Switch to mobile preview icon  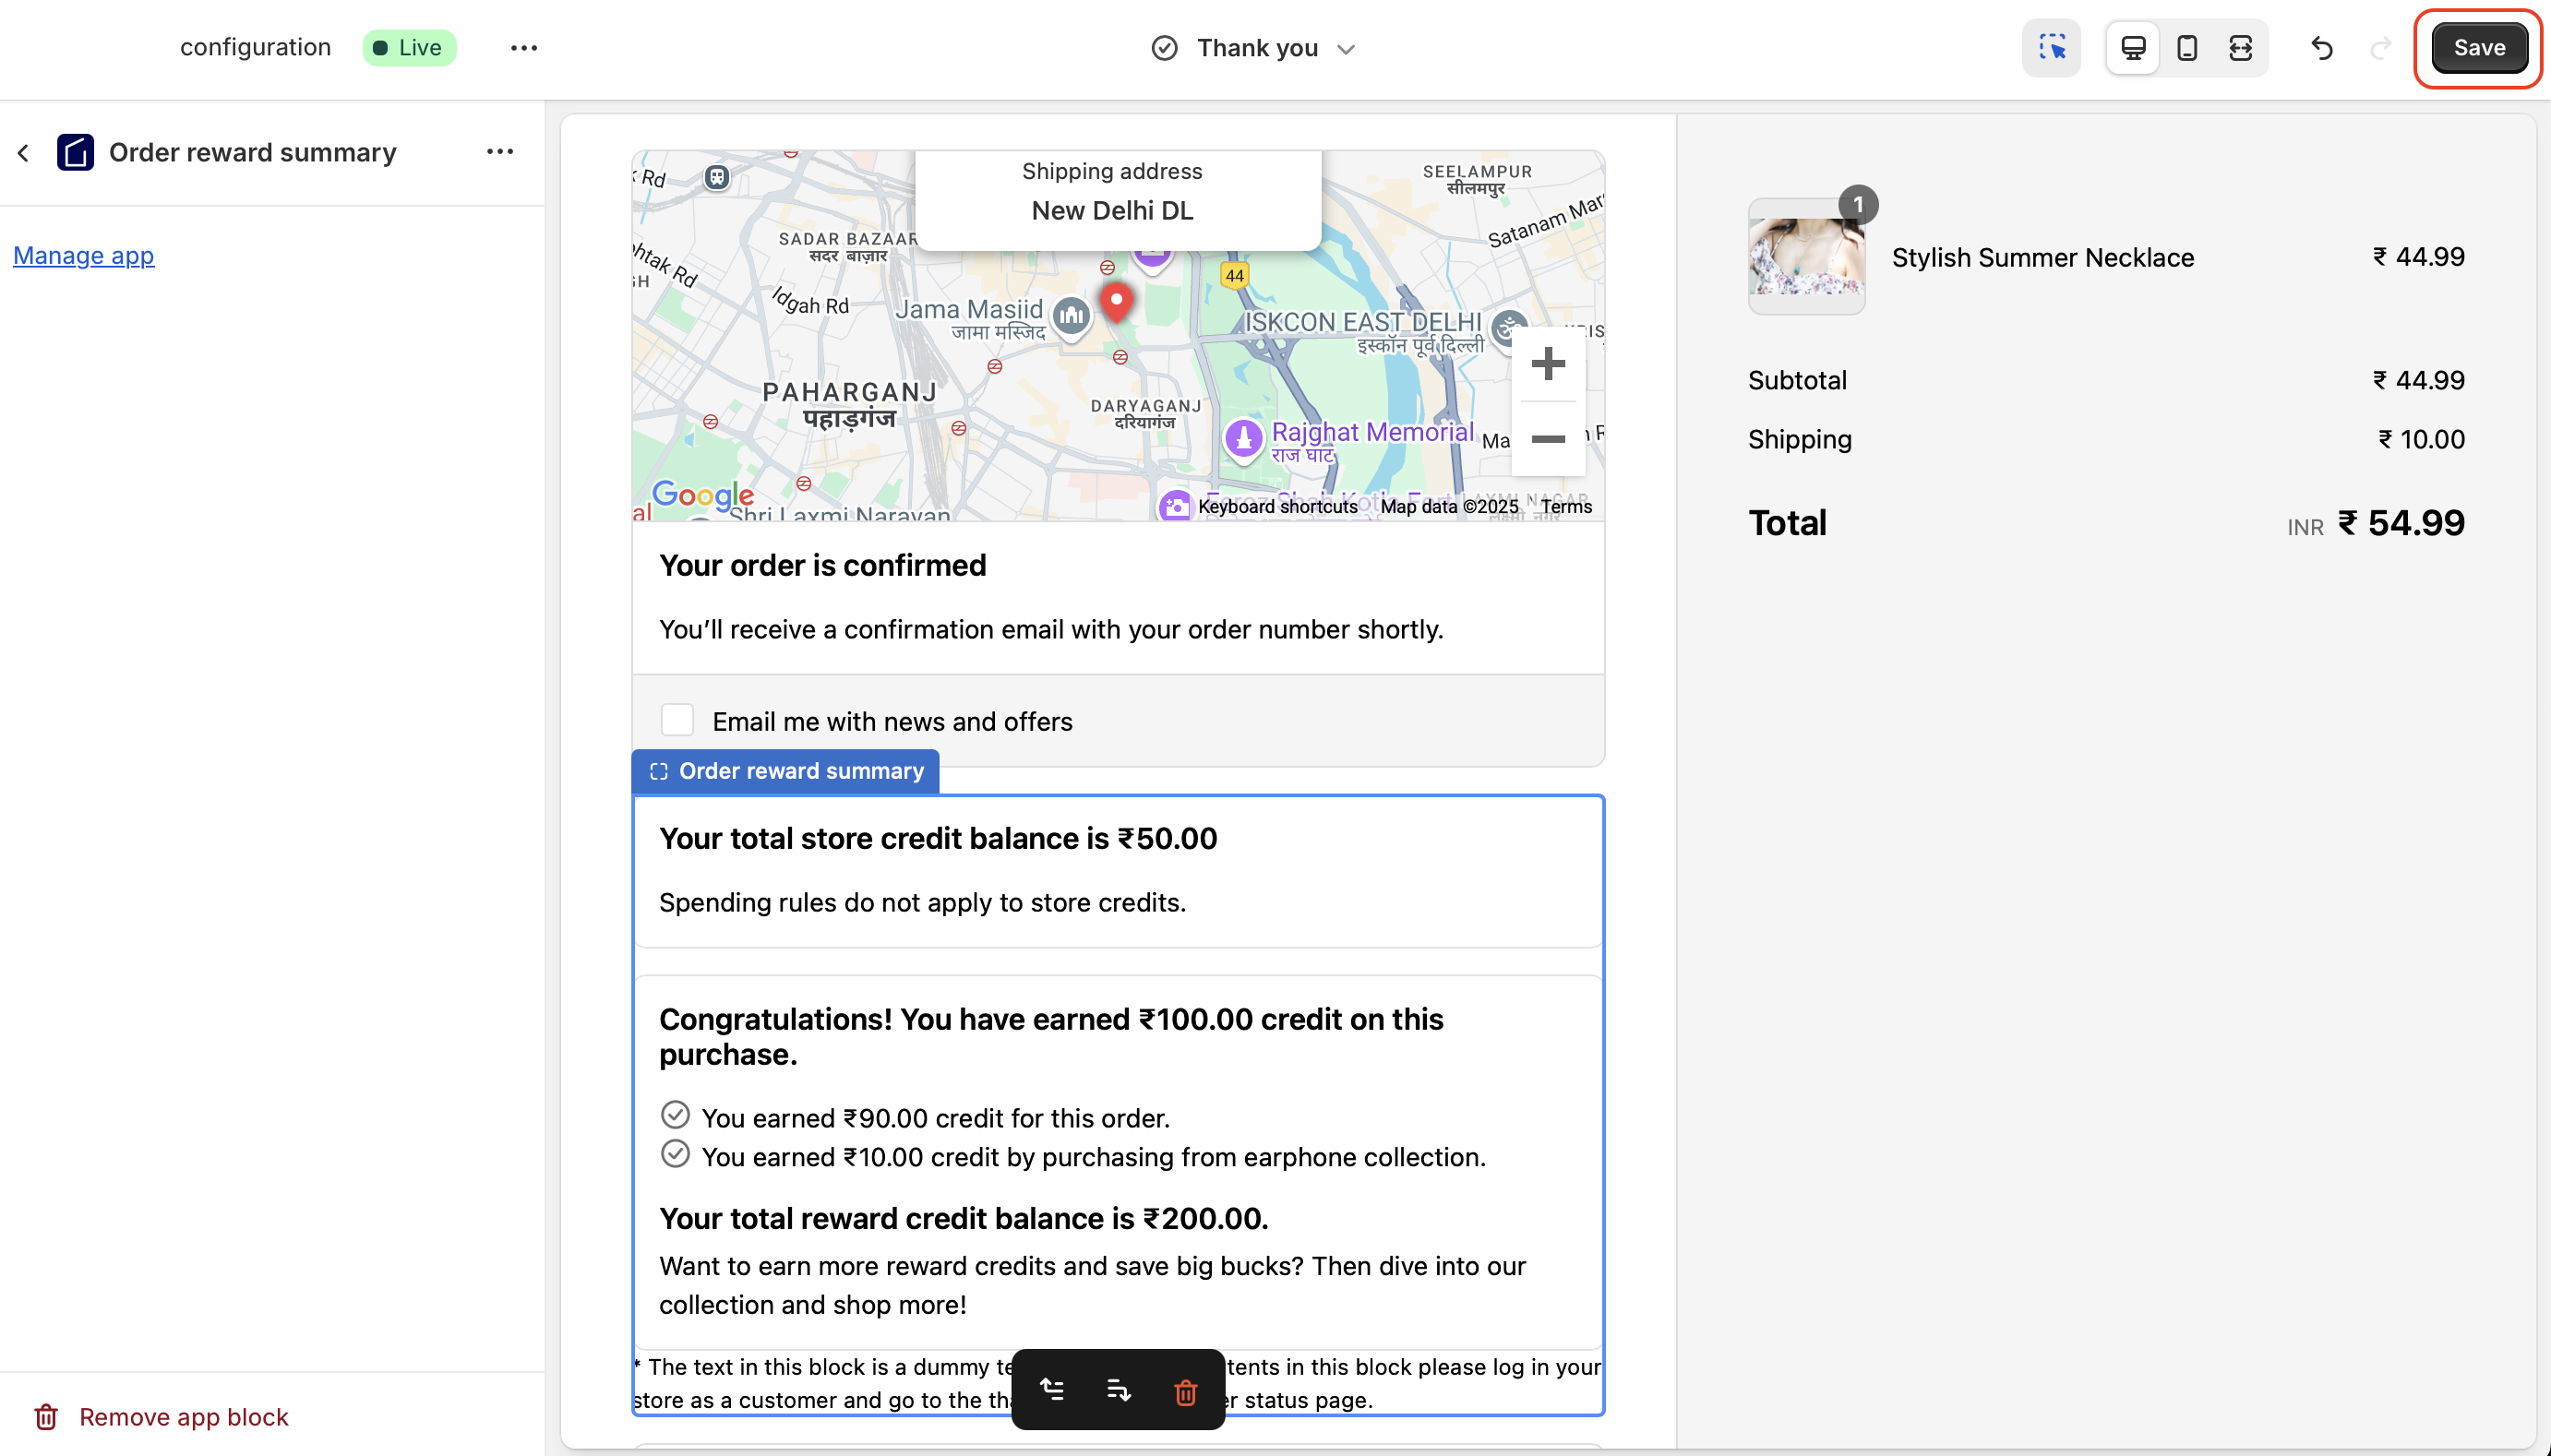[2187, 48]
